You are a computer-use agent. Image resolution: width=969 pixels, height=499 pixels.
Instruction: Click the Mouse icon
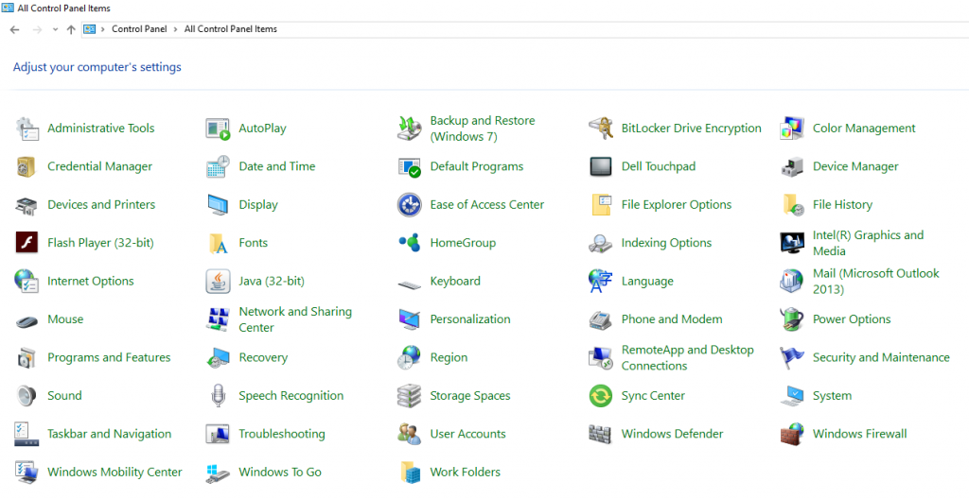[x=26, y=320]
